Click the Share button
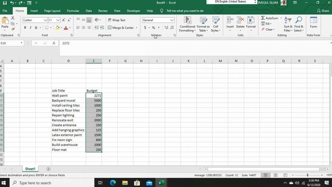The height and width of the screenshot is (187, 332). tap(323, 11)
